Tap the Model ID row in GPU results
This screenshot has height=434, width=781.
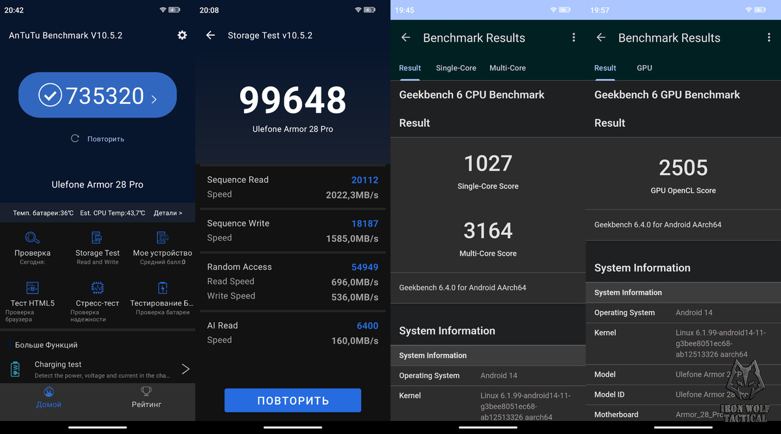click(683, 394)
